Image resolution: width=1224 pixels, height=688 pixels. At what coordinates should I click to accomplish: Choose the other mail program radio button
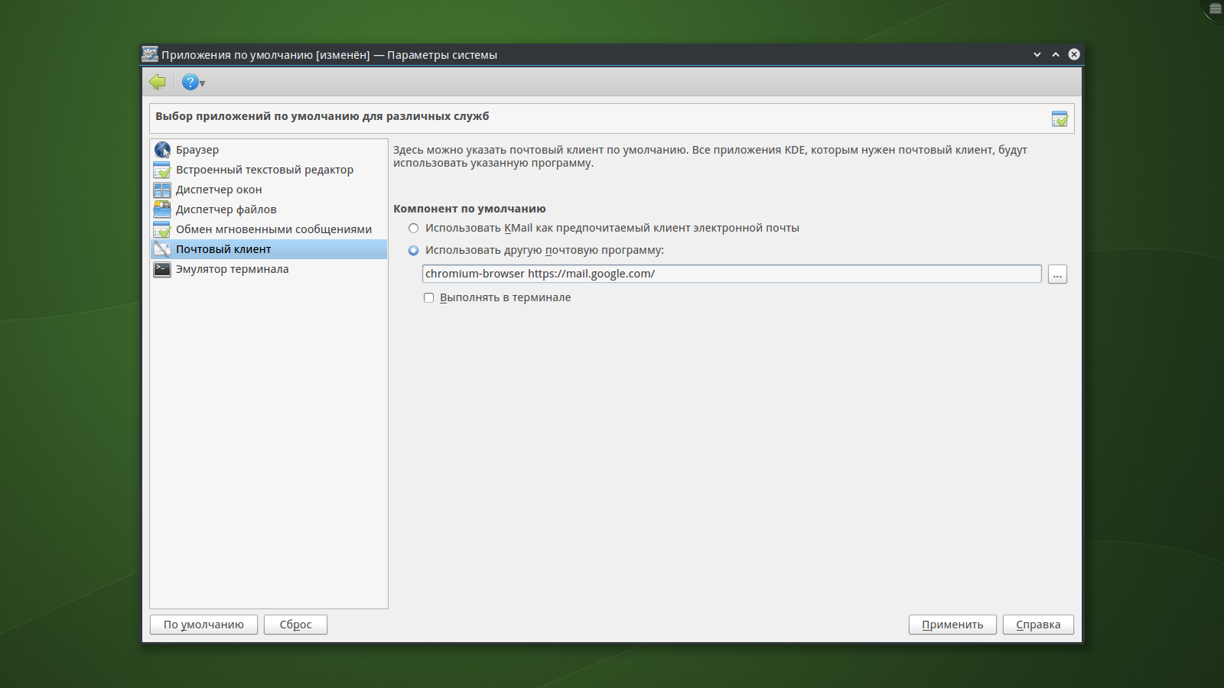[414, 250]
